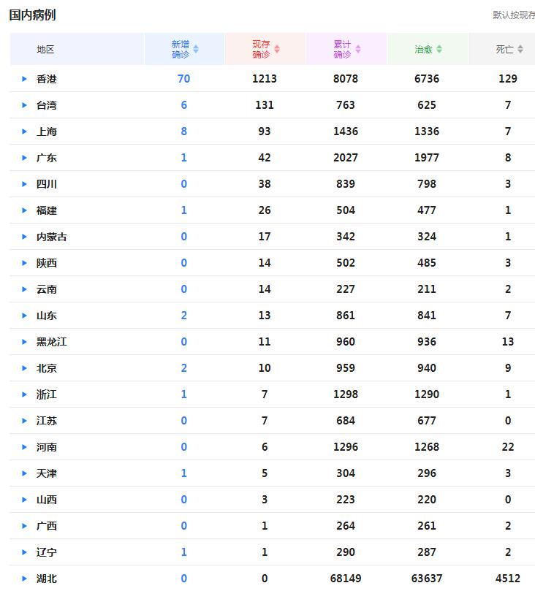
Task: Click the 国内病例 section heading
Action: 32,15
